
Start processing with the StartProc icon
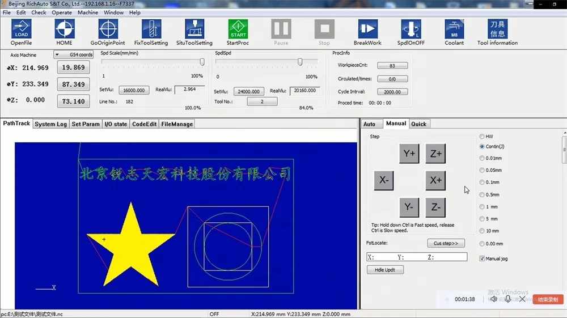[x=238, y=29]
